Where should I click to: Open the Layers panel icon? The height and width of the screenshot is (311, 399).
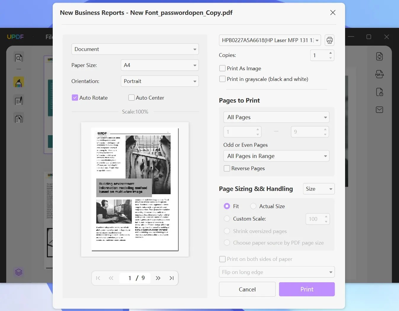tap(19, 272)
